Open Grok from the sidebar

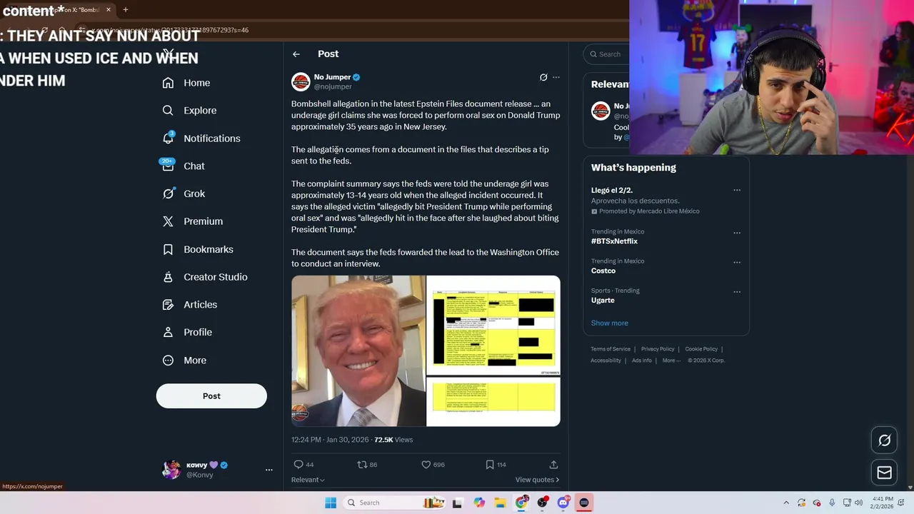pyautogui.click(x=184, y=193)
